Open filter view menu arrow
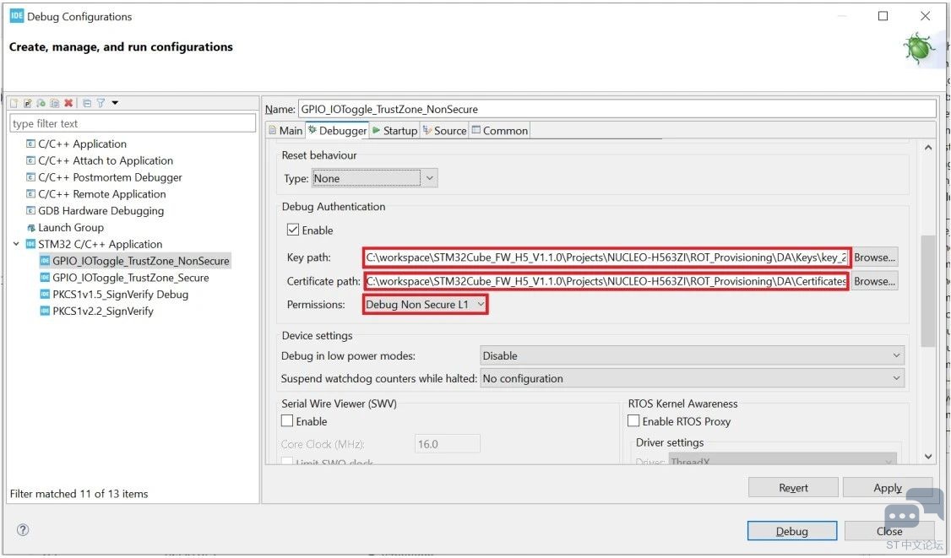 pyautogui.click(x=115, y=103)
